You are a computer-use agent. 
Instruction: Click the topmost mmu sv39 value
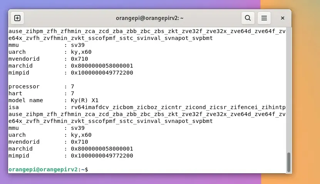pos(77,45)
